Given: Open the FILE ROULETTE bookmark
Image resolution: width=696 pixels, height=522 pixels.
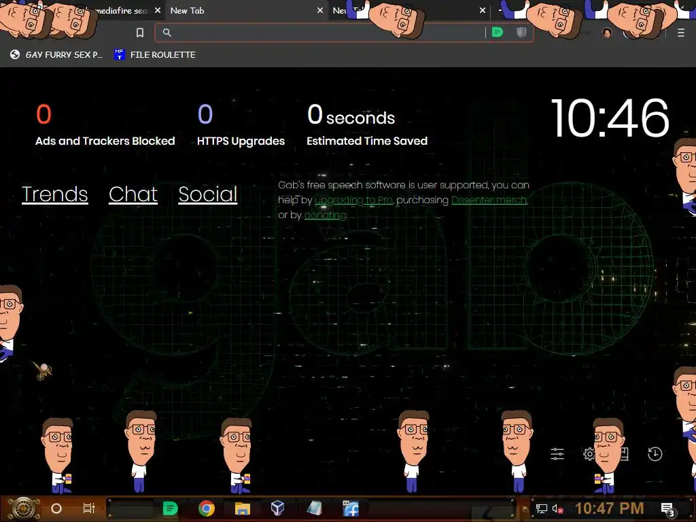Looking at the screenshot, I should [x=155, y=54].
